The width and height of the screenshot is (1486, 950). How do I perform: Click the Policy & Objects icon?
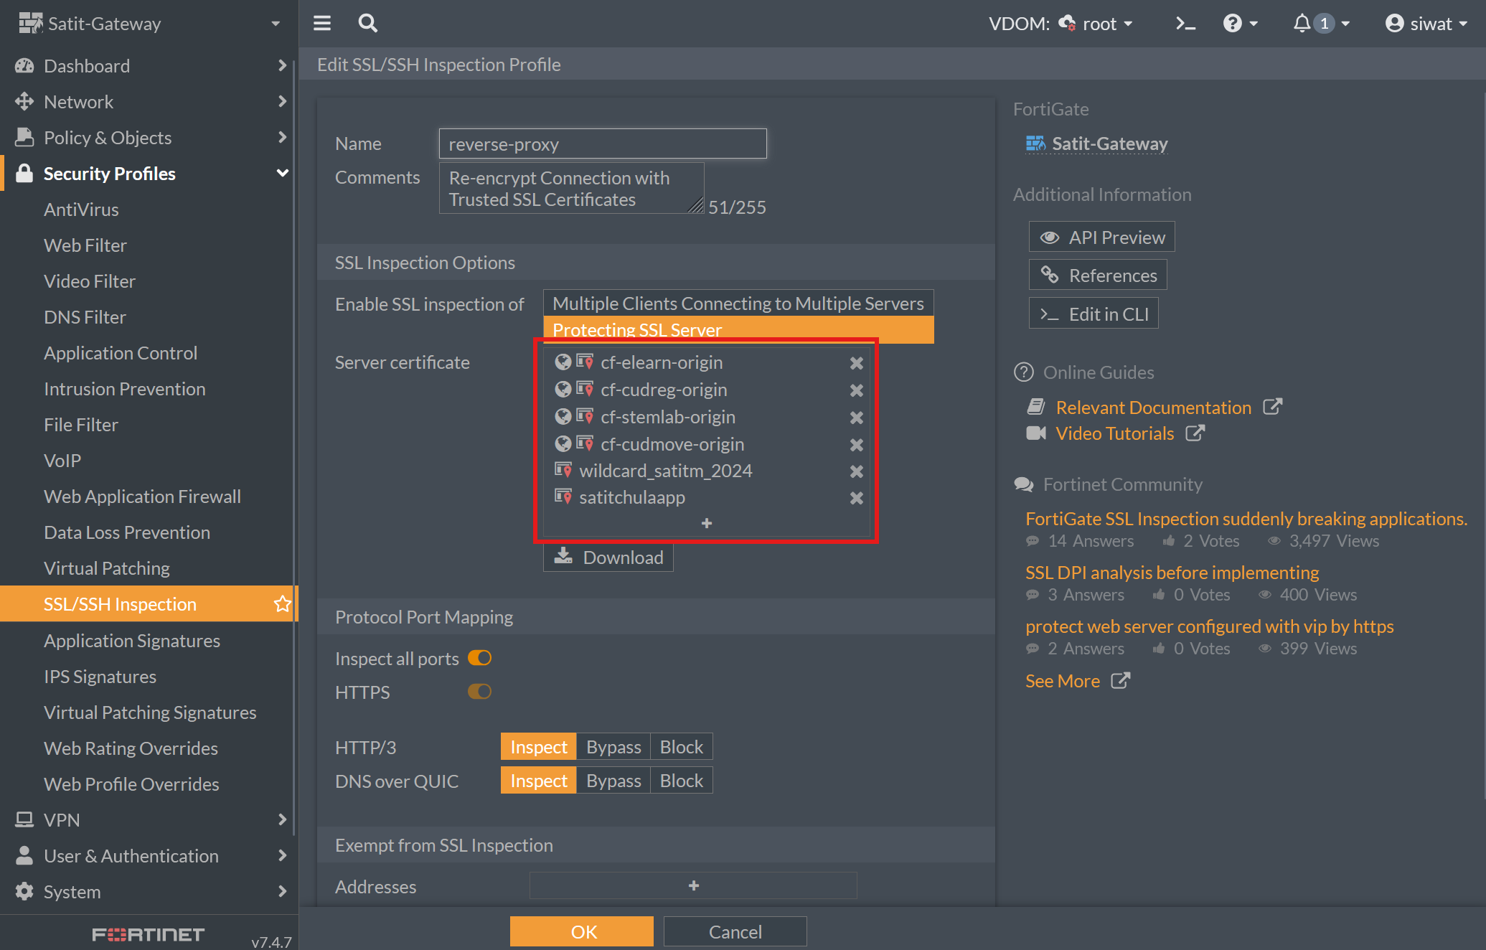pos(24,137)
